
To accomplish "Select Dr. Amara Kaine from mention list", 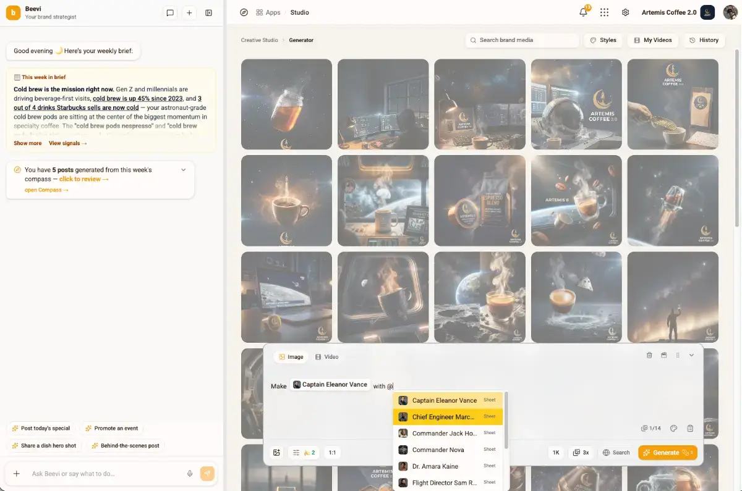I will coord(449,466).
